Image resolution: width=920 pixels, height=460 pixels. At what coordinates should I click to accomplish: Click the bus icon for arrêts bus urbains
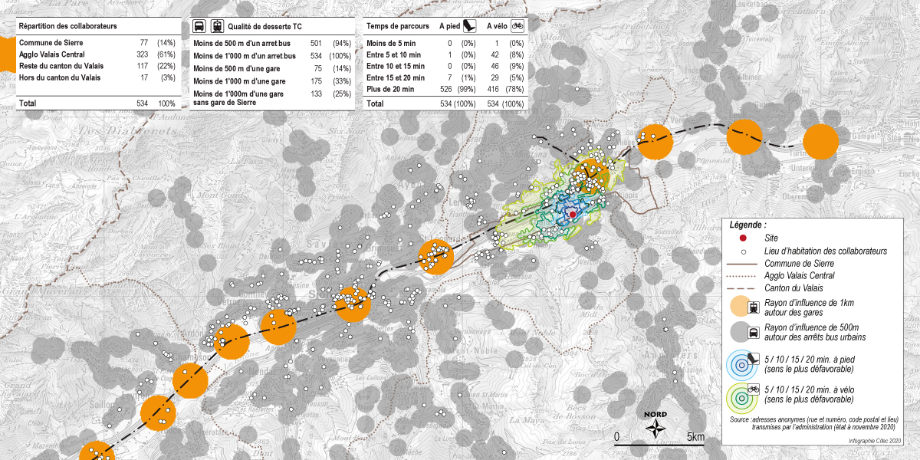pos(754,333)
